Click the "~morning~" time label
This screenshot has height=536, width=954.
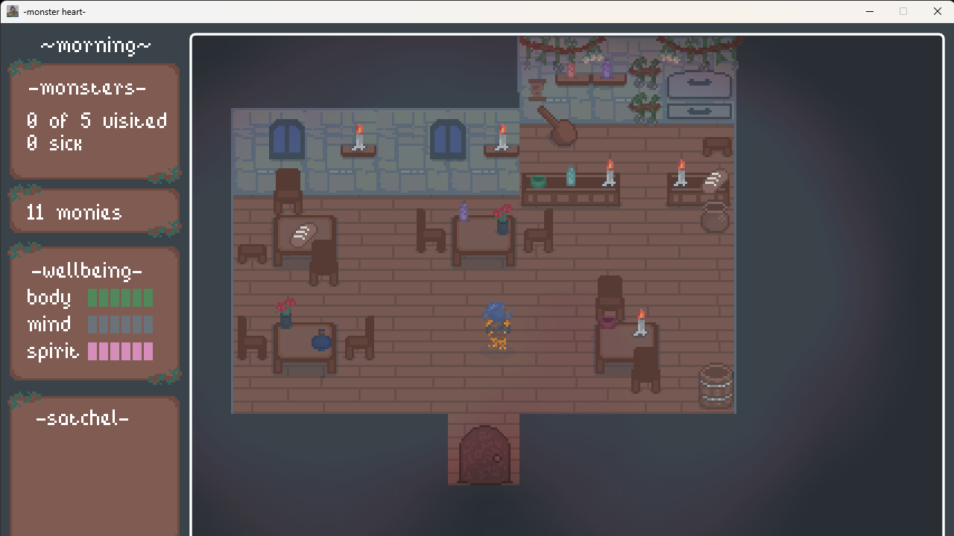point(95,45)
